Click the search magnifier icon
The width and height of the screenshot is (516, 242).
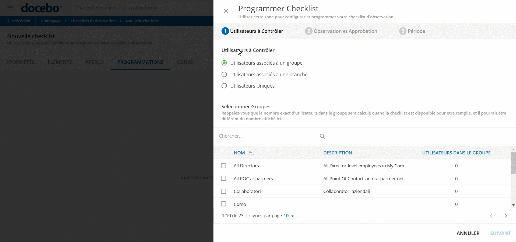click(322, 136)
